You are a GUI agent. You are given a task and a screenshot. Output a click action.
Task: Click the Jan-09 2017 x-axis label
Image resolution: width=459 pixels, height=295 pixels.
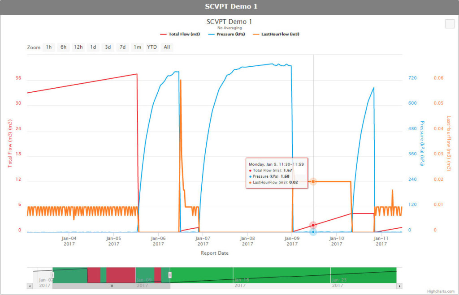point(292,241)
